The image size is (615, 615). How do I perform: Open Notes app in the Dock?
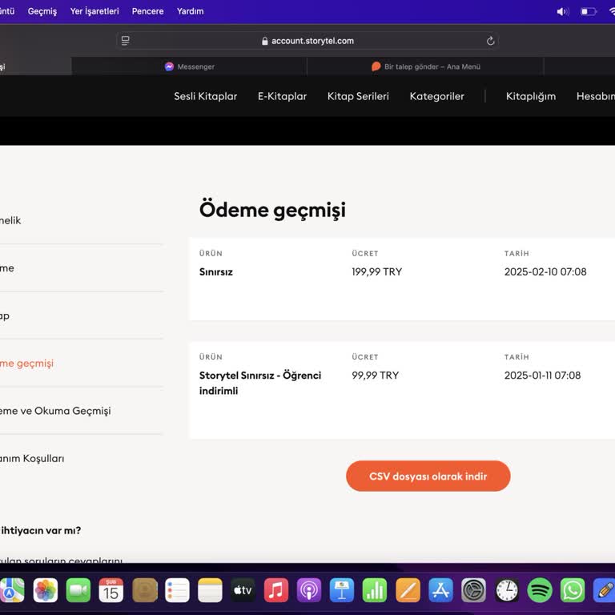pos(211,590)
